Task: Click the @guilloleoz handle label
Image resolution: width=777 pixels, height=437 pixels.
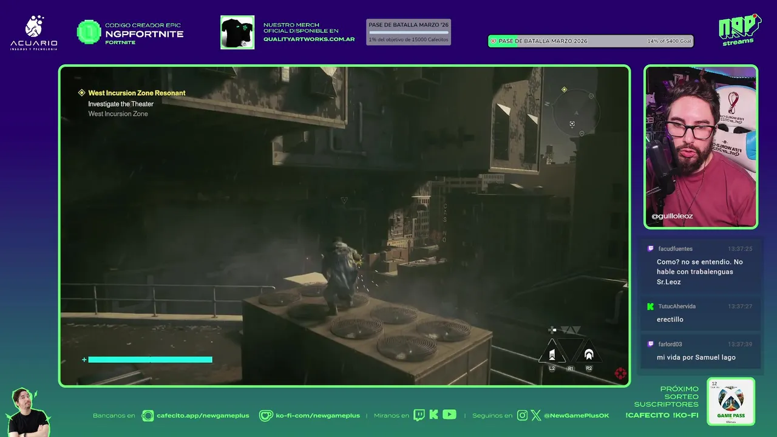Action: coord(672,216)
